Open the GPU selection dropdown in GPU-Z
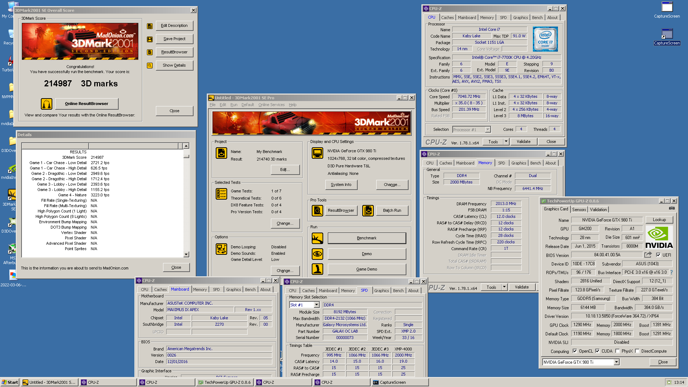Screen dimensions: 688x387 616,362
